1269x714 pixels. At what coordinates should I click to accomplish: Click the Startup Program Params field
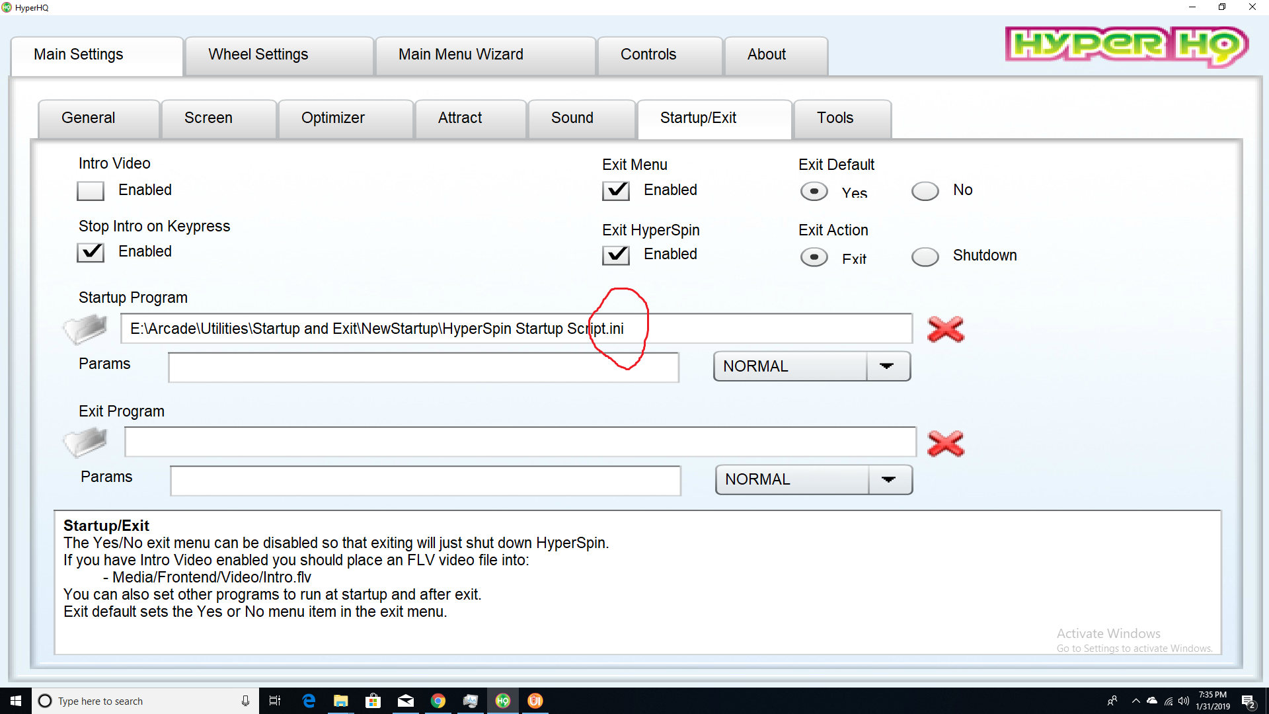(x=423, y=368)
